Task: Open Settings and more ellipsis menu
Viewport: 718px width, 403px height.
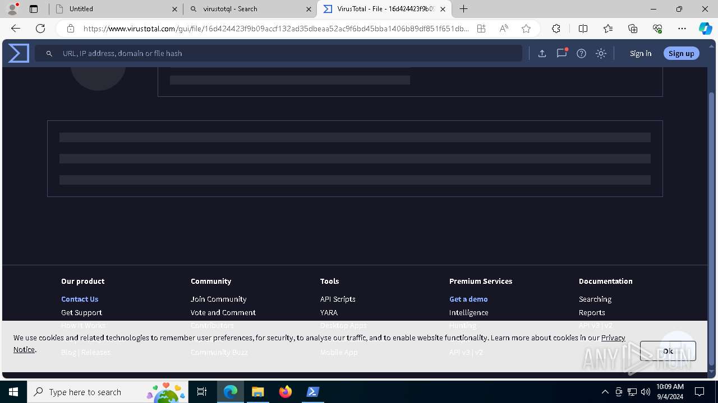Action: 682,29
